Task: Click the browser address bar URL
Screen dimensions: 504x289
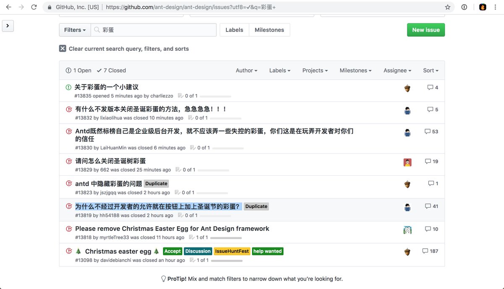Action: [x=191, y=7]
